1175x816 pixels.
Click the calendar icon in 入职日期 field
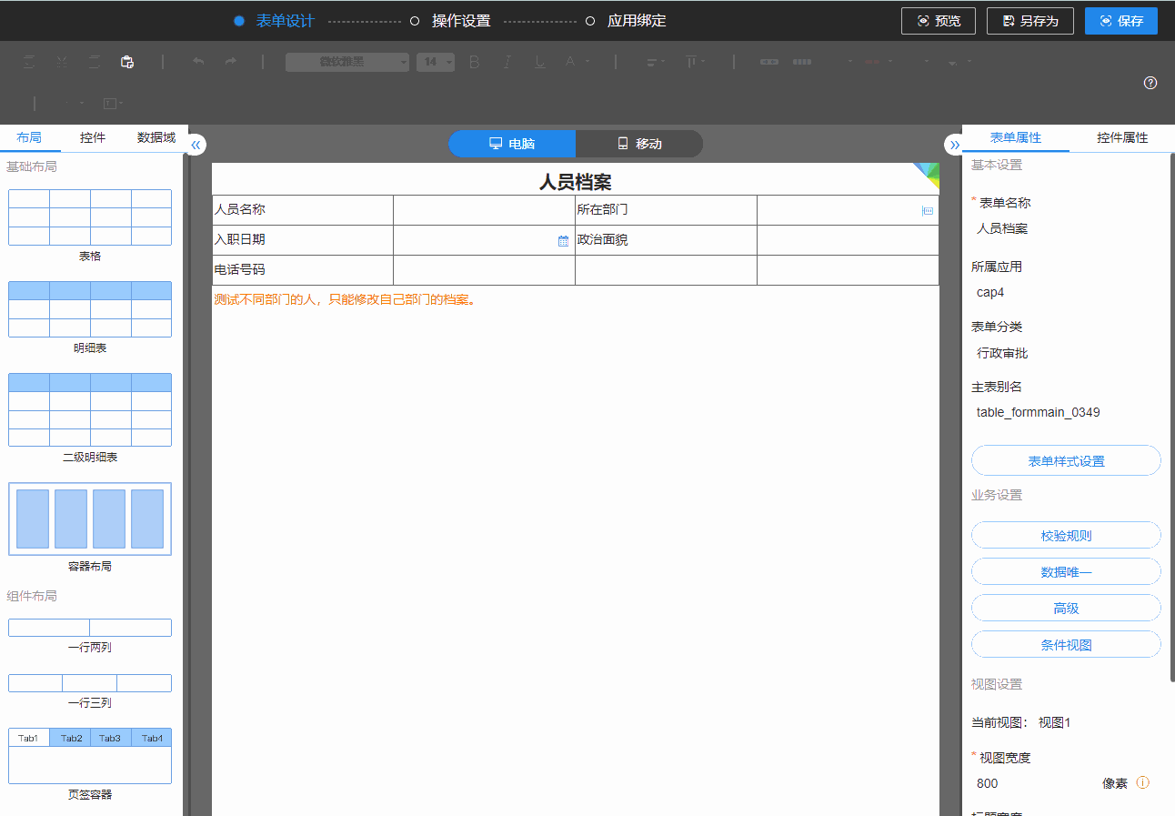[563, 241]
